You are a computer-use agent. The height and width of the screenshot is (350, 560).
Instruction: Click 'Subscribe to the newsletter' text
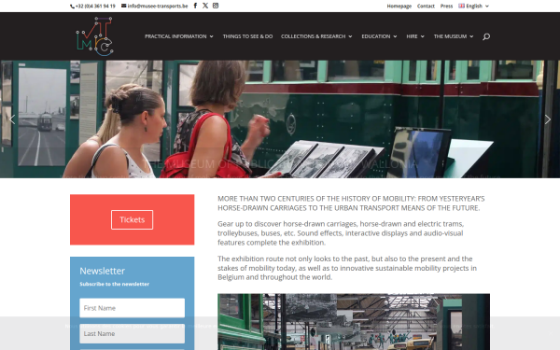114,284
